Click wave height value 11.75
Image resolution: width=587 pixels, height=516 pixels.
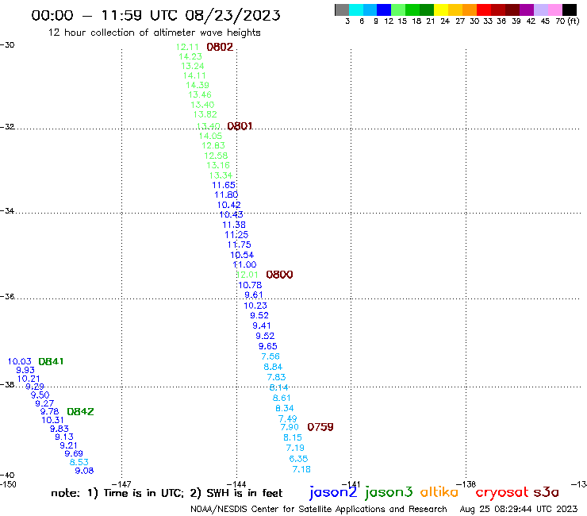(240, 245)
